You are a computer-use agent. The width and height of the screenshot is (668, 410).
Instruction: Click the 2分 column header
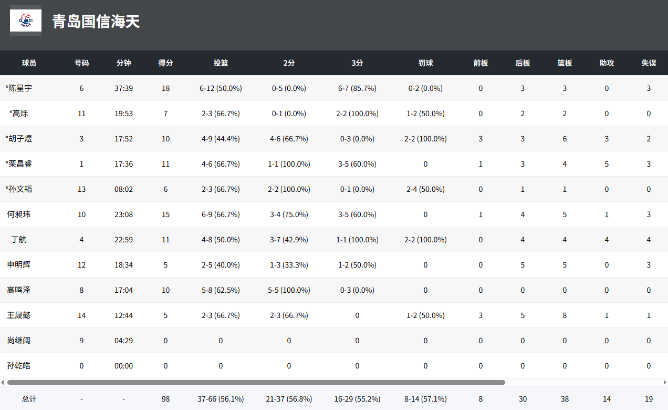289,63
